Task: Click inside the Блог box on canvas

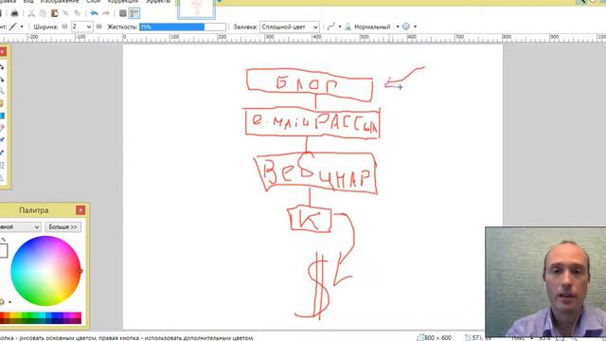Action: [x=310, y=84]
